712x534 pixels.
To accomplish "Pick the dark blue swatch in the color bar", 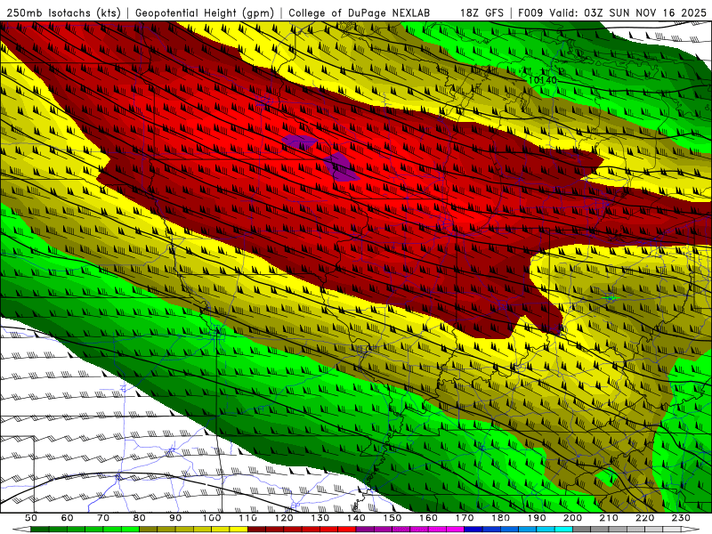I will [473, 530].
